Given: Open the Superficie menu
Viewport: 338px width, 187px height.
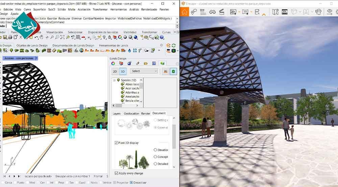Looking at the screenshot, I should 40,9.
